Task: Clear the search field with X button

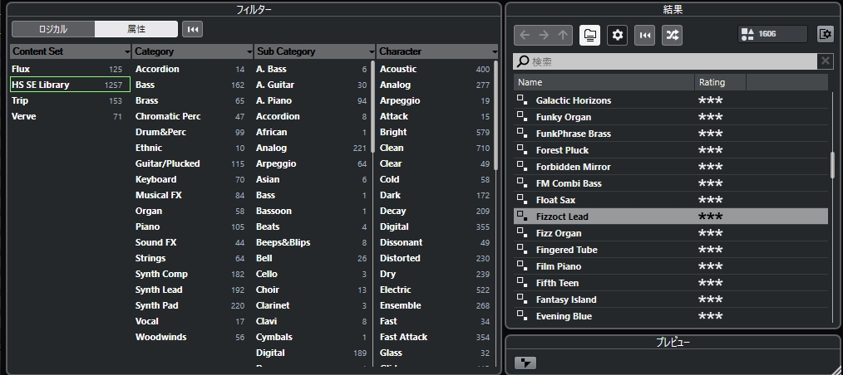Action: [825, 61]
